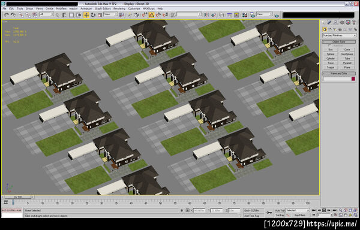
Task: Toggle the Auto Key button
Action: click(280, 210)
